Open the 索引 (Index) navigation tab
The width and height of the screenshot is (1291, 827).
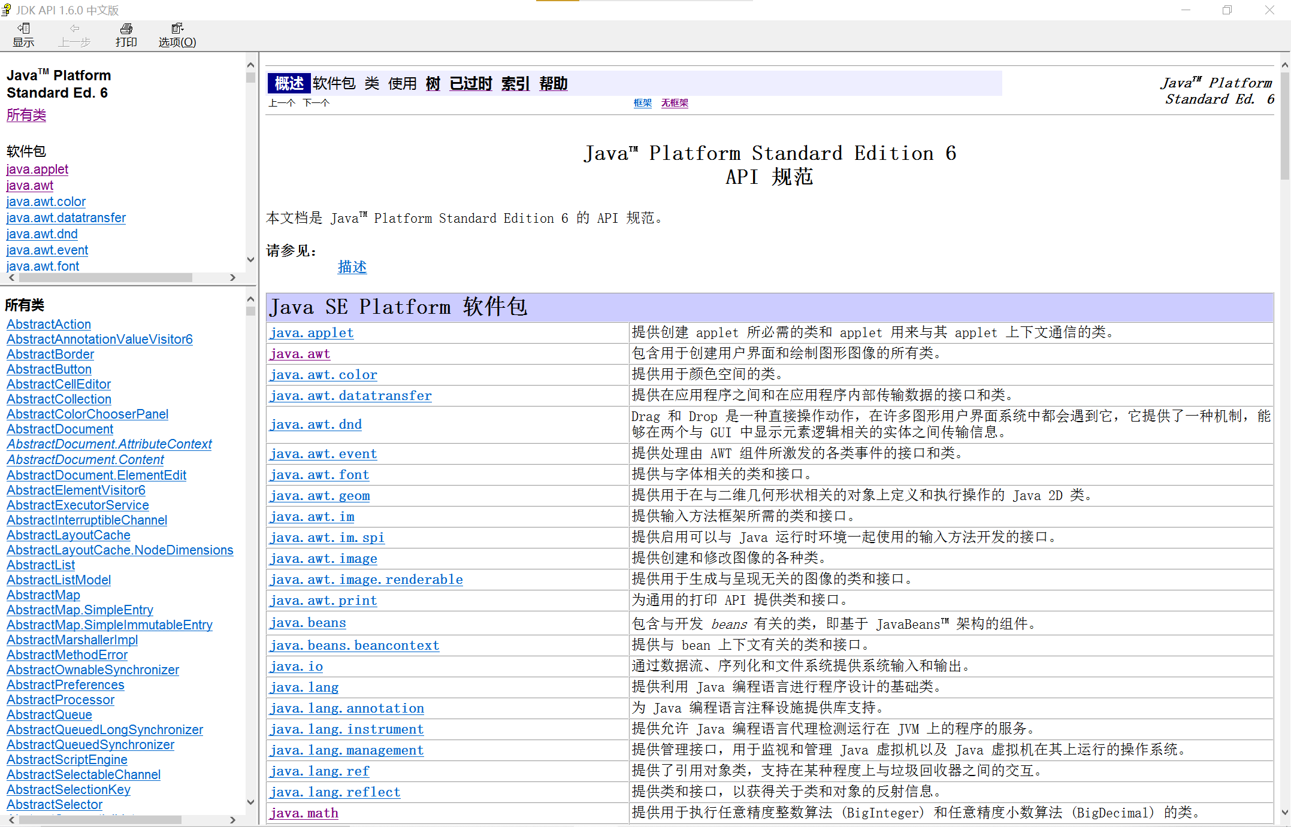pyautogui.click(x=515, y=83)
